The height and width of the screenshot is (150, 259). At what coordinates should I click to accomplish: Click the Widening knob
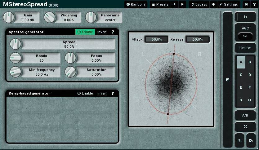click(x=50, y=17)
